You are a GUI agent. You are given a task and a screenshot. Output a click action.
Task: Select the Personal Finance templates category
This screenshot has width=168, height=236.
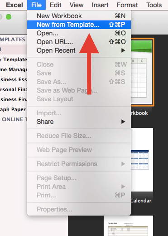coord(14,89)
